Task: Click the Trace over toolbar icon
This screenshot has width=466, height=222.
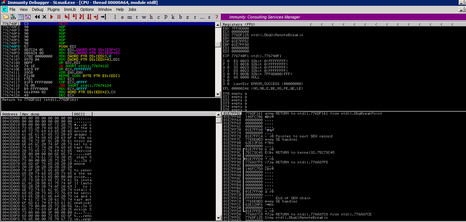Action: point(89,17)
